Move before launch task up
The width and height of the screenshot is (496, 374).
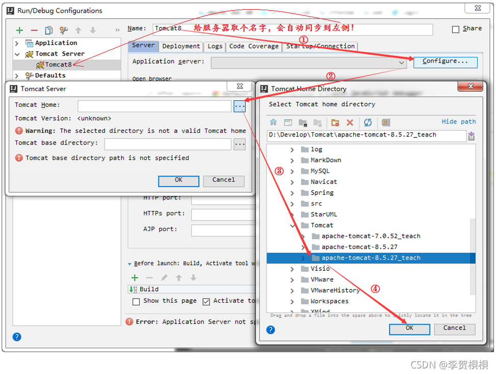click(x=179, y=278)
